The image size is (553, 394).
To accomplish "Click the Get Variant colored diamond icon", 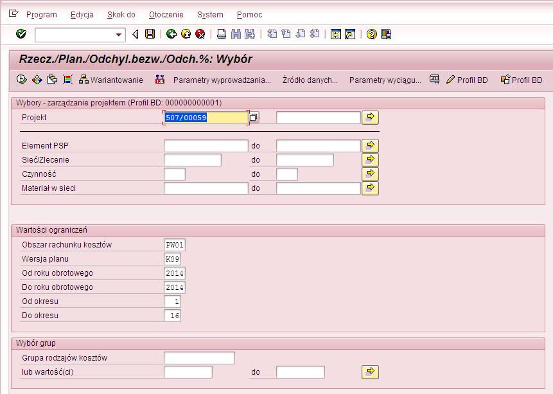I will pyautogui.click(x=37, y=80).
